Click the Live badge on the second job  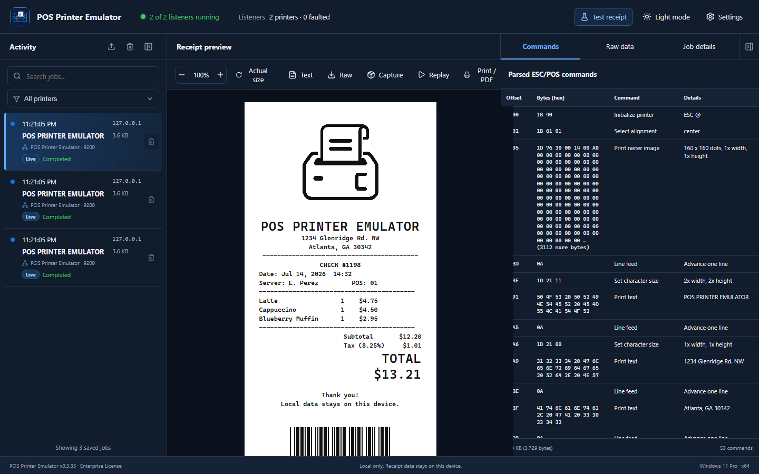point(31,216)
